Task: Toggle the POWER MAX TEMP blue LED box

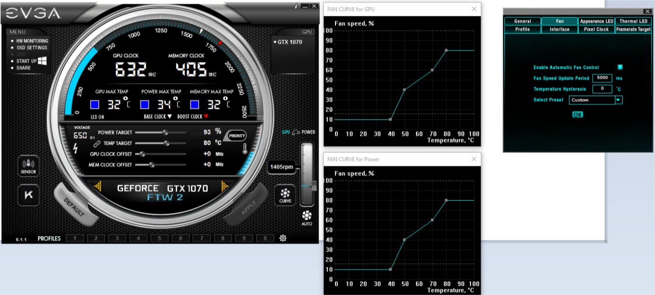Action: tap(145, 105)
